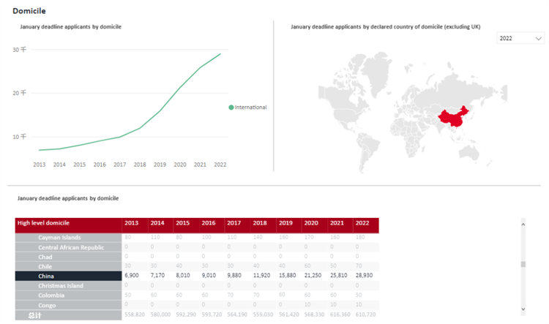This screenshot has width=549, height=324.
Task: Select the International legend label
Action: coord(250,108)
